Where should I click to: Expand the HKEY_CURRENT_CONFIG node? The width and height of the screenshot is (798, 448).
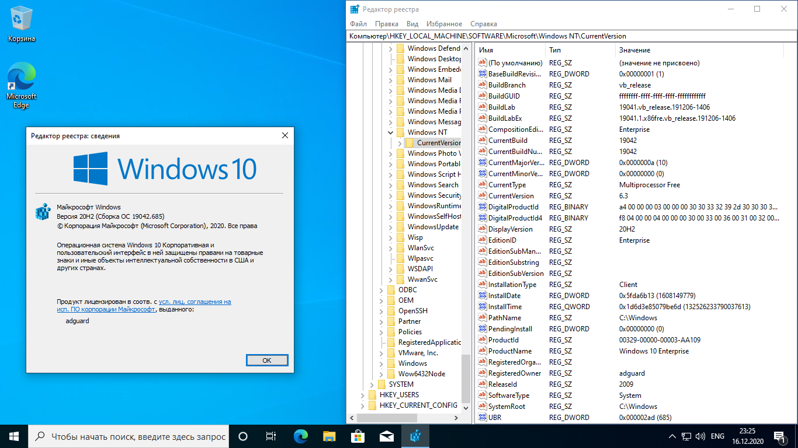tap(363, 405)
